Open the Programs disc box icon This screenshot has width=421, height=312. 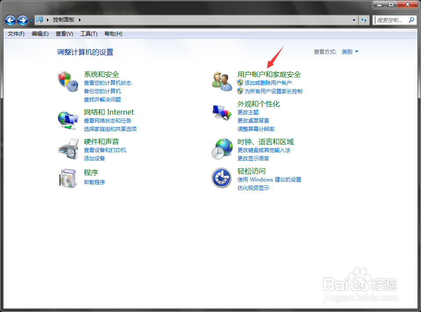tap(68, 178)
